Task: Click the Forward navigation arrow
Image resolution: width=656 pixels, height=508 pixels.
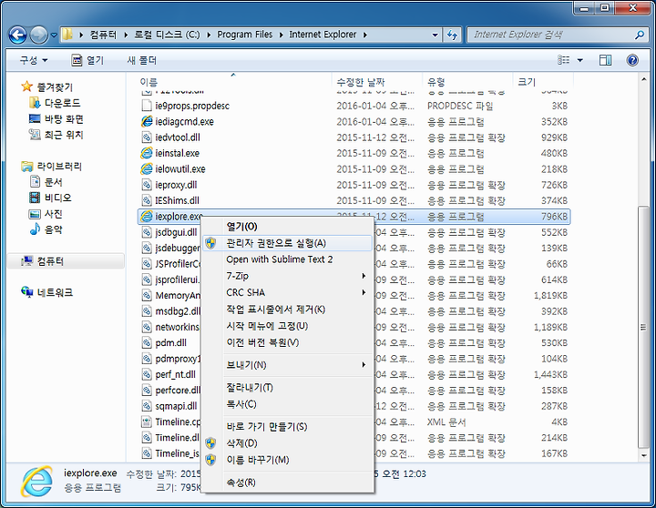Action: coord(38,36)
